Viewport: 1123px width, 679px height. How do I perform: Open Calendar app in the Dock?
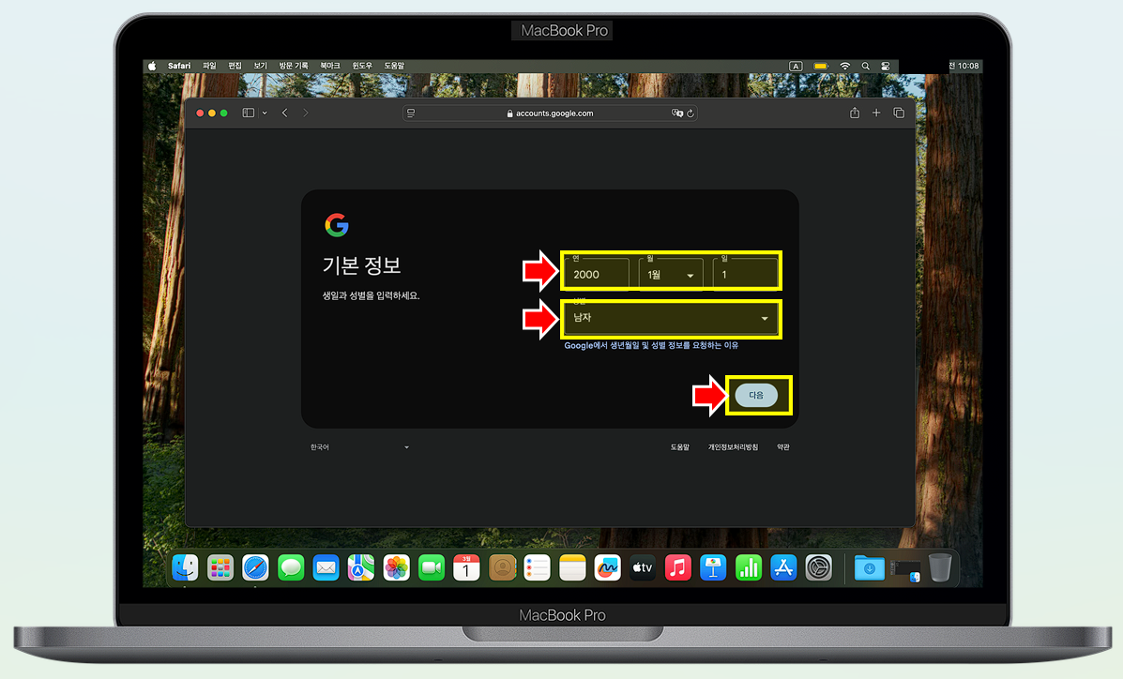click(x=466, y=568)
